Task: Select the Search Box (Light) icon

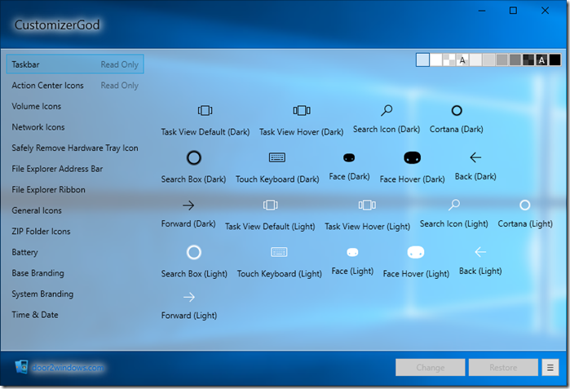Action: click(x=194, y=252)
